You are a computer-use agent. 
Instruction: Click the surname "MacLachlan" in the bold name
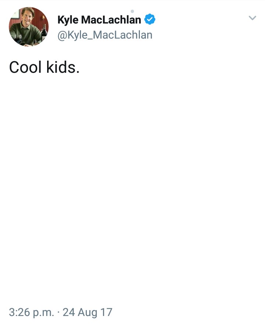(111, 20)
